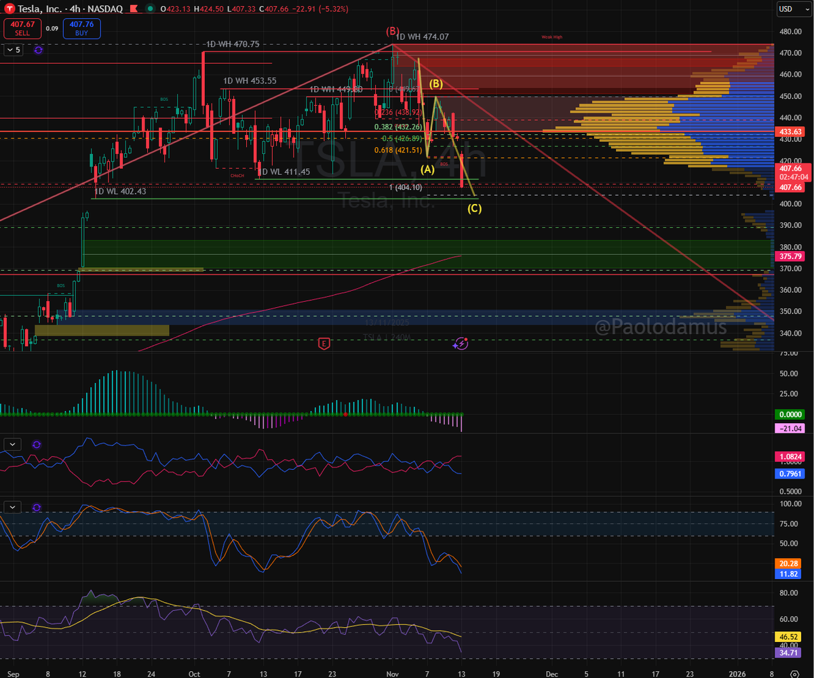
Task: Select the yellow (A) wave label
Action: coord(427,168)
